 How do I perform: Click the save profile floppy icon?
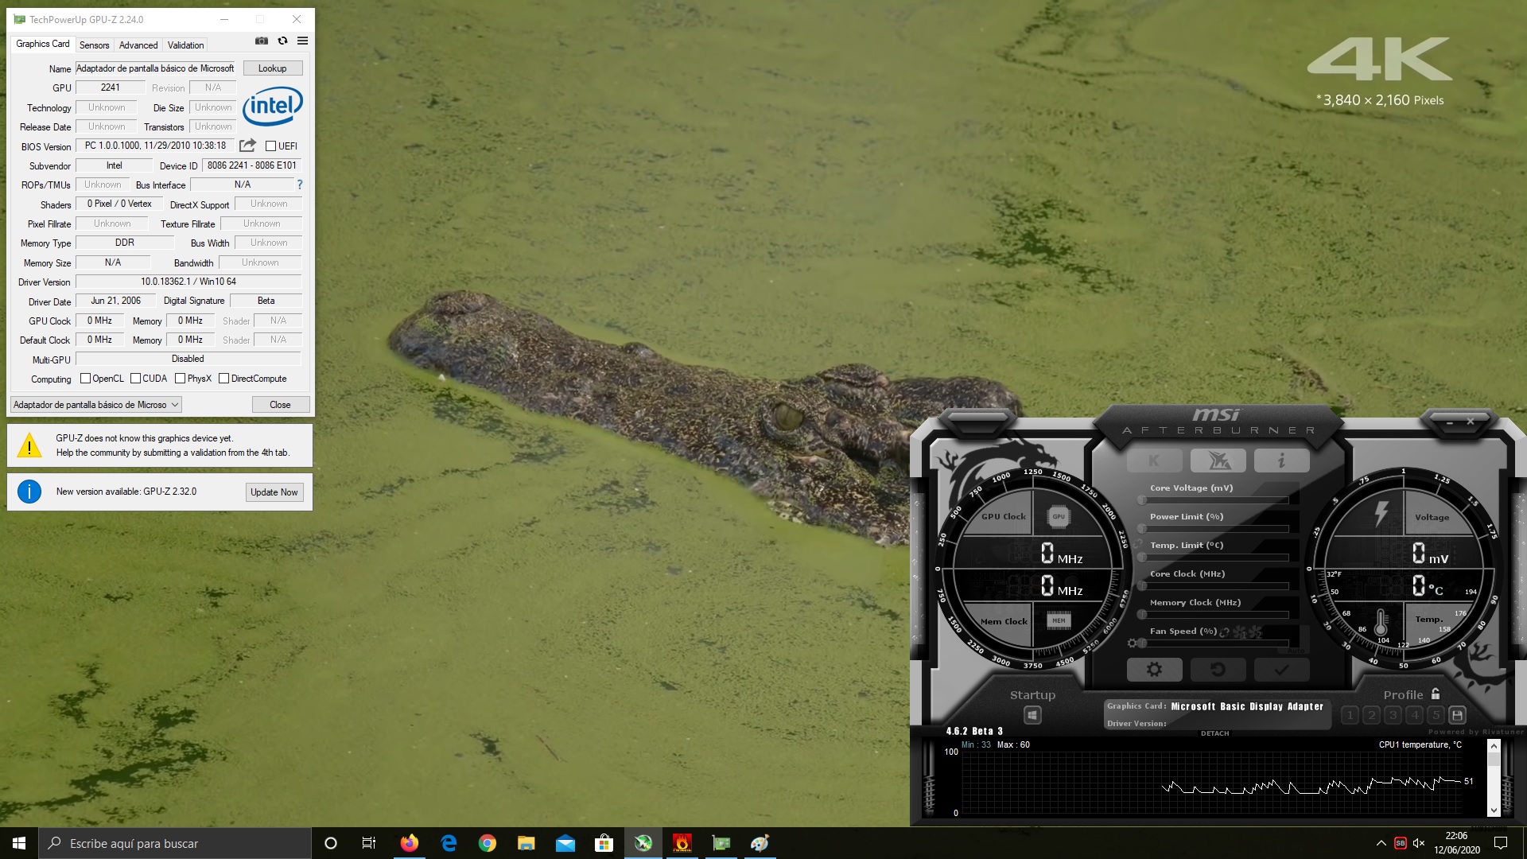pos(1457,715)
